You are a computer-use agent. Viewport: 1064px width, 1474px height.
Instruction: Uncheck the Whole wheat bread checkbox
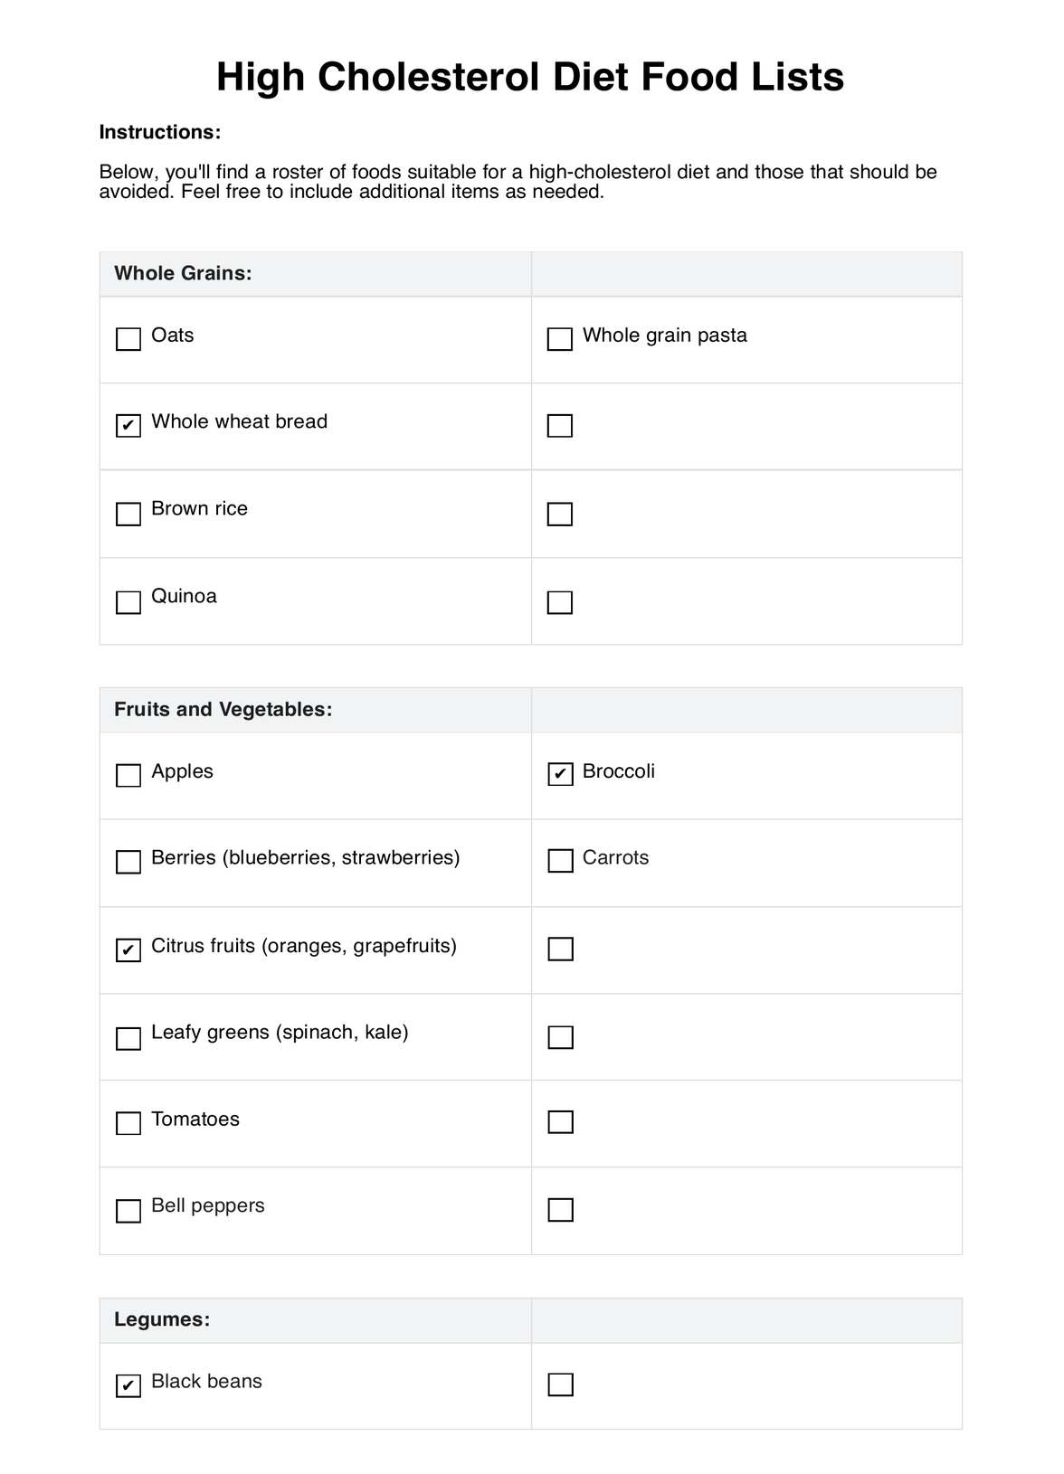pyautogui.click(x=128, y=425)
